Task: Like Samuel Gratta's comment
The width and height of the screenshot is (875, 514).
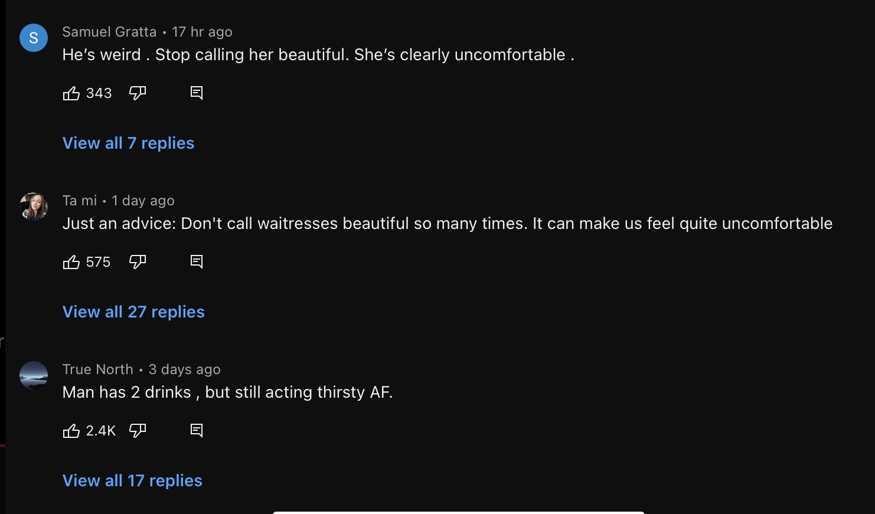Action: tap(71, 93)
